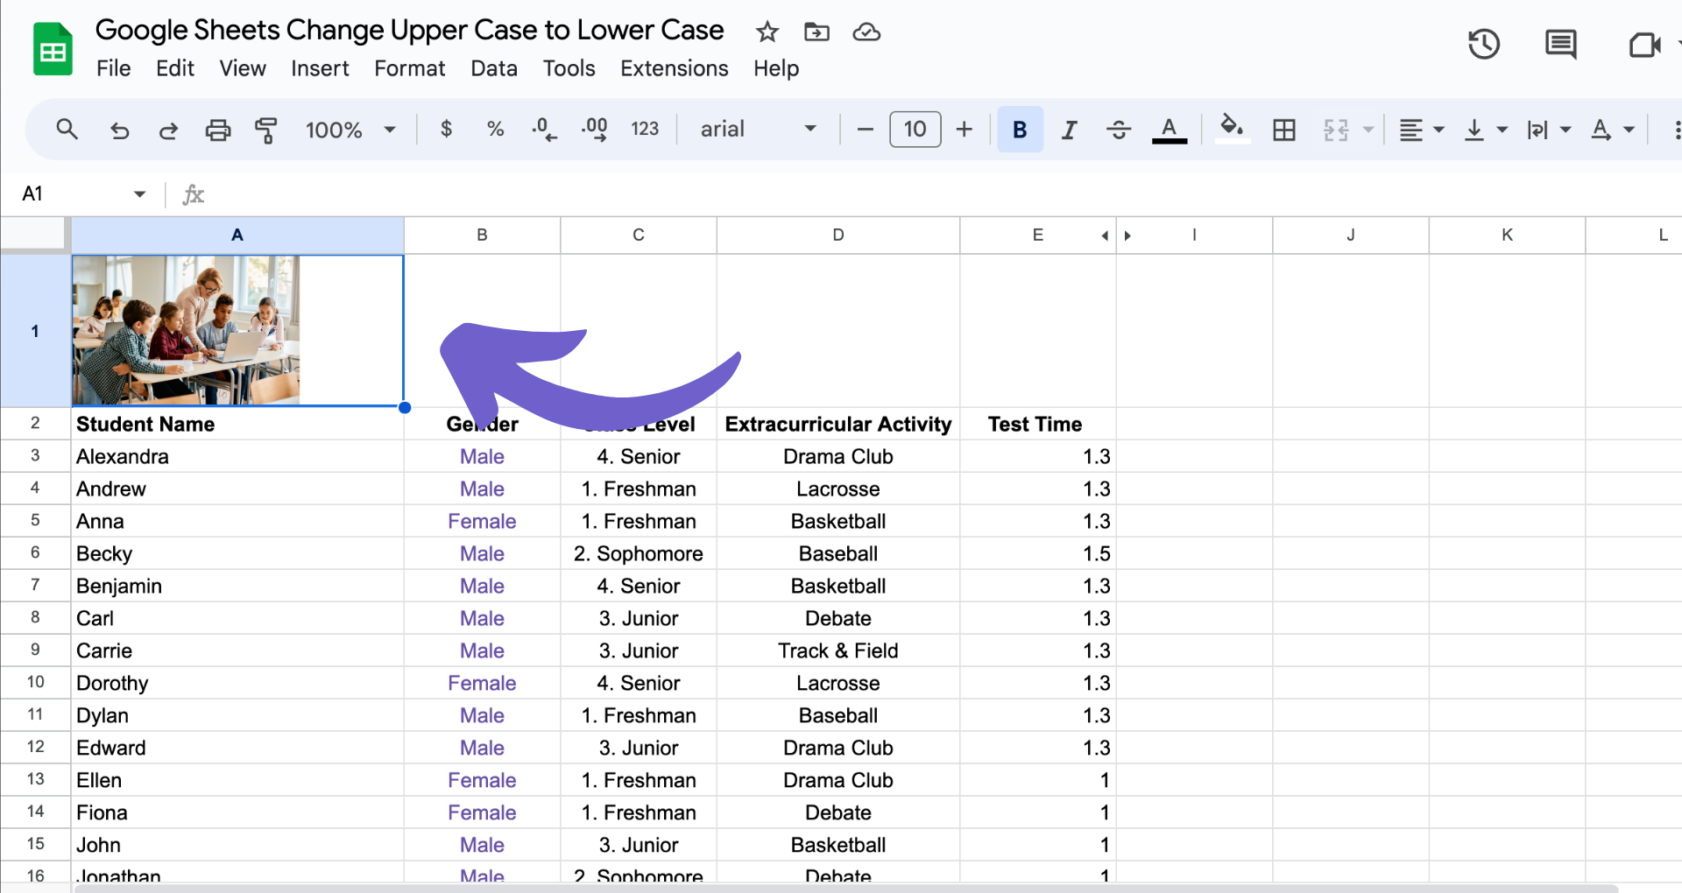Apply strikethrough to selected text
The height and width of the screenshot is (893, 1682).
[x=1118, y=130]
